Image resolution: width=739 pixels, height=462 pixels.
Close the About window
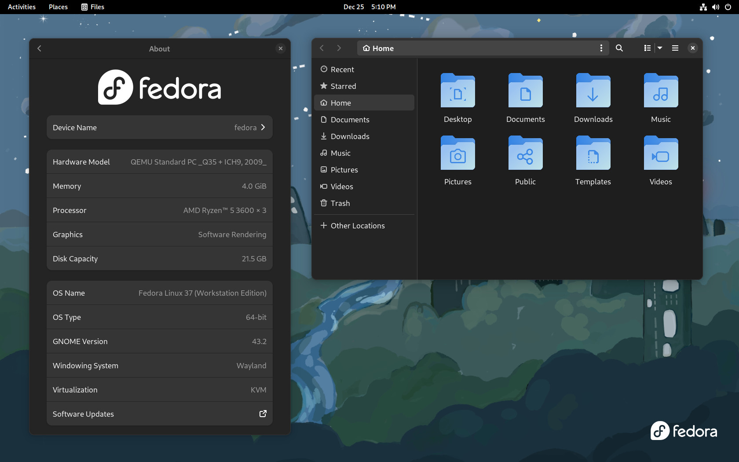281,48
